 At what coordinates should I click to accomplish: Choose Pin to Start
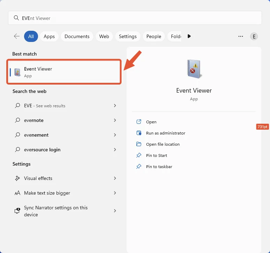click(157, 156)
